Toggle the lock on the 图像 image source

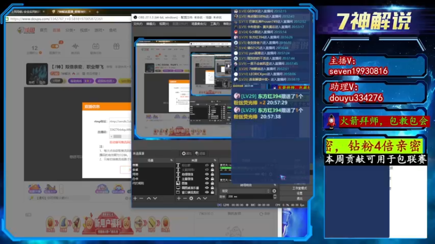click(x=213, y=183)
